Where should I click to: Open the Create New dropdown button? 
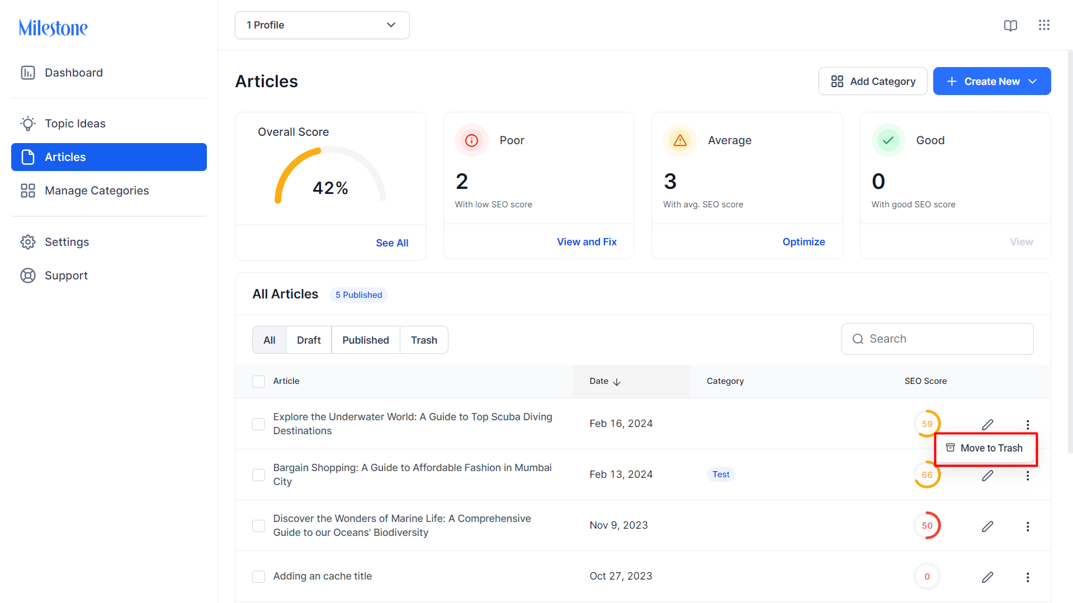(x=992, y=82)
